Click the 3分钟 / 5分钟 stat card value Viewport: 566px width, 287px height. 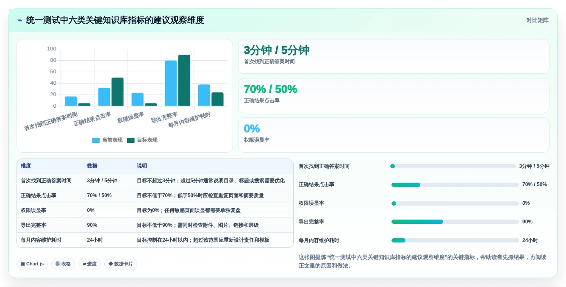276,50
